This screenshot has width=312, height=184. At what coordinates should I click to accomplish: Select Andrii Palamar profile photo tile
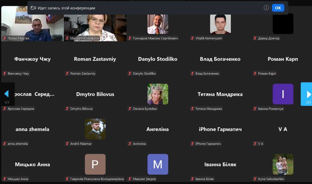coord(95,129)
